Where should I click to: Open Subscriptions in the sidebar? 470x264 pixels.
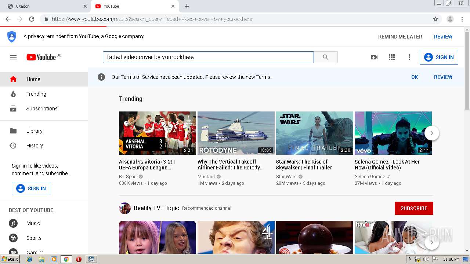tap(44, 109)
